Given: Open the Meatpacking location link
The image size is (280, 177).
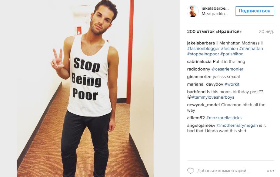Looking at the screenshot, I should coord(215,14).
